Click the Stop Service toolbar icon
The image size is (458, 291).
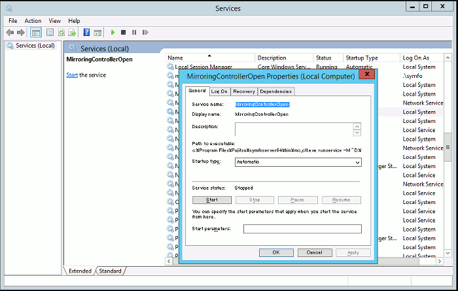pos(123,33)
